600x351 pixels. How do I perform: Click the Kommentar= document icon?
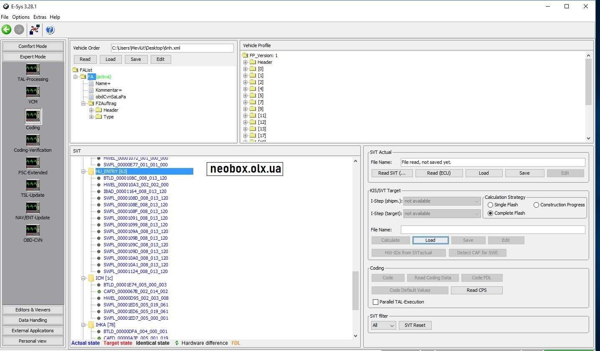(x=91, y=90)
